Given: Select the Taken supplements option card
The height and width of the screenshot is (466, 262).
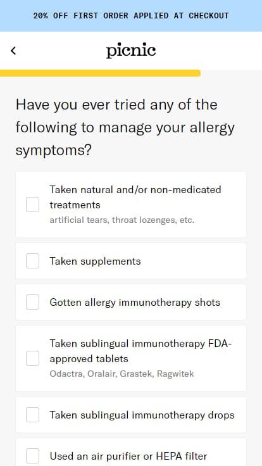Looking at the screenshot, I should point(131,261).
